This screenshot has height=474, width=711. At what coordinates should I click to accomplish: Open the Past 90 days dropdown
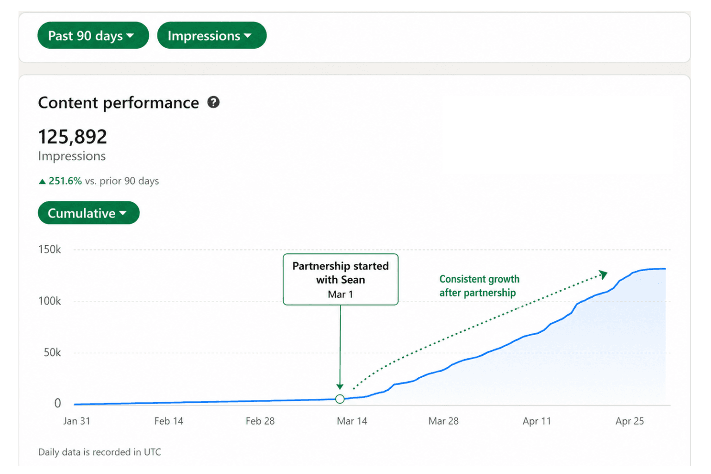coord(93,36)
